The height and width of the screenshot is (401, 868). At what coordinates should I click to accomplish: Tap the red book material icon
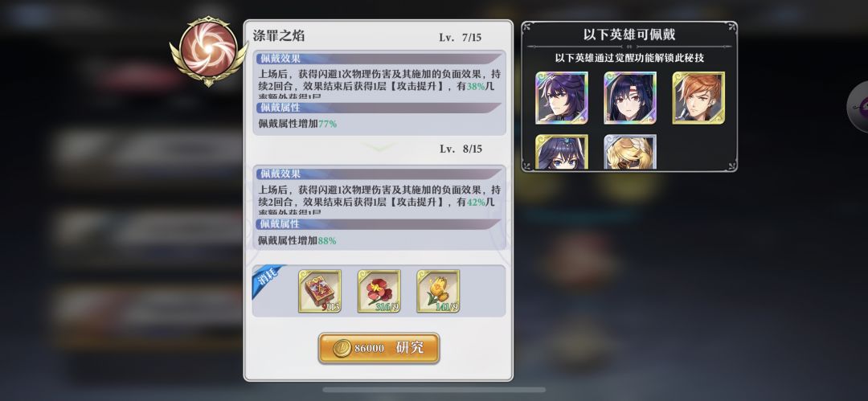pyautogui.click(x=319, y=292)
